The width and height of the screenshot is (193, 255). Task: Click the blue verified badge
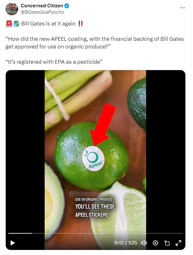[x=67, y=6]
